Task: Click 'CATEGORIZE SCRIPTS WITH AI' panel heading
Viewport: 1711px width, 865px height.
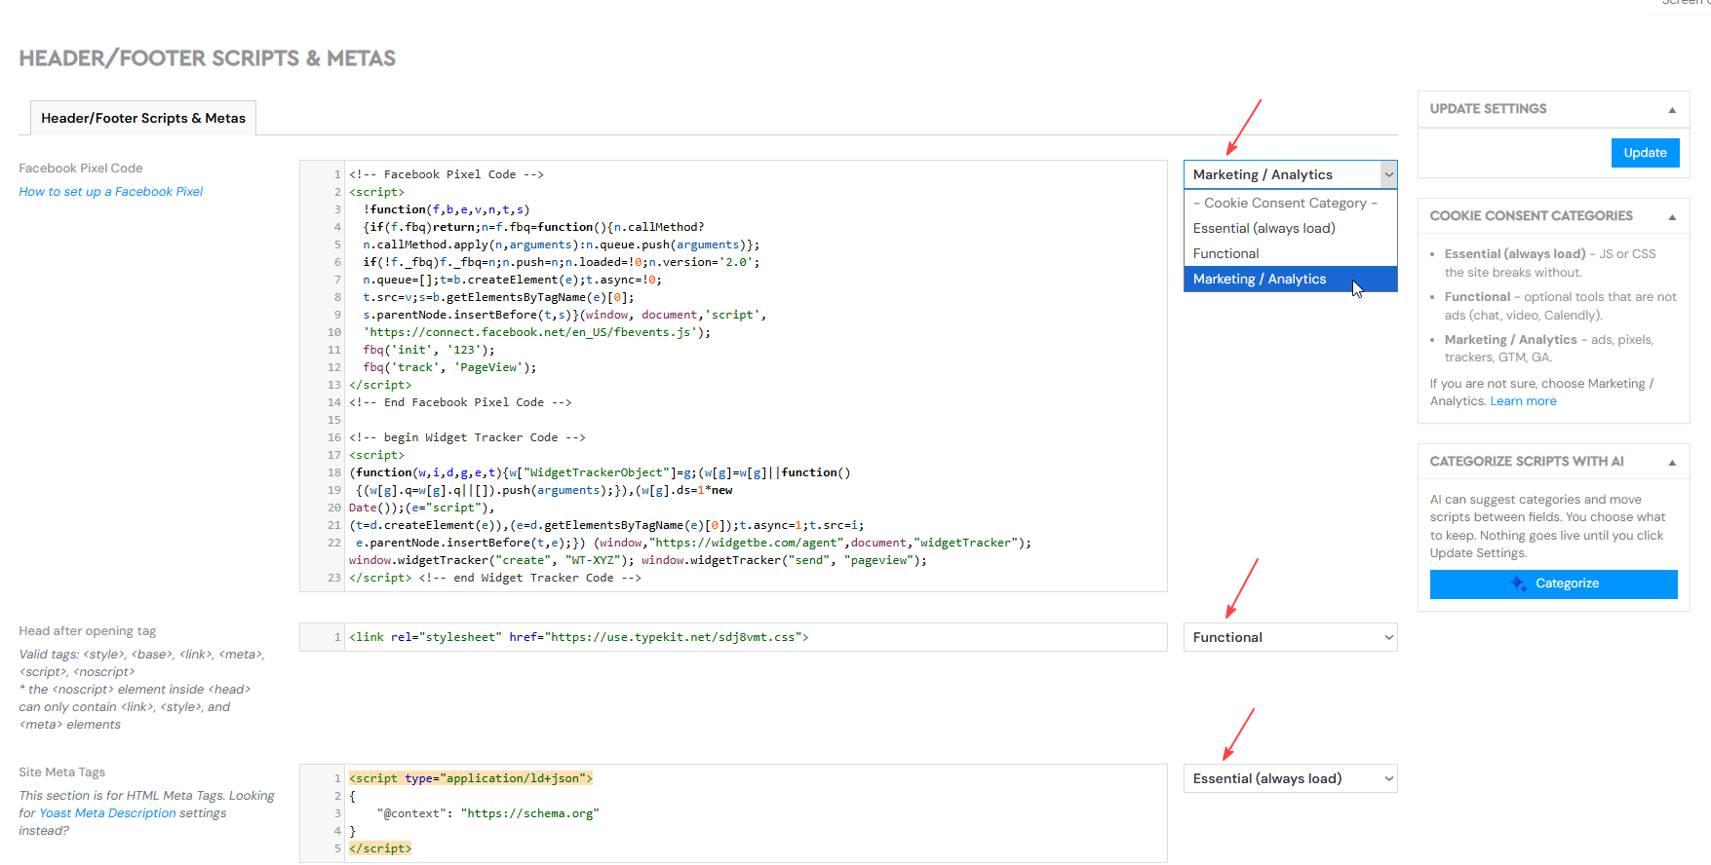Action: [x=1527, y=462]
